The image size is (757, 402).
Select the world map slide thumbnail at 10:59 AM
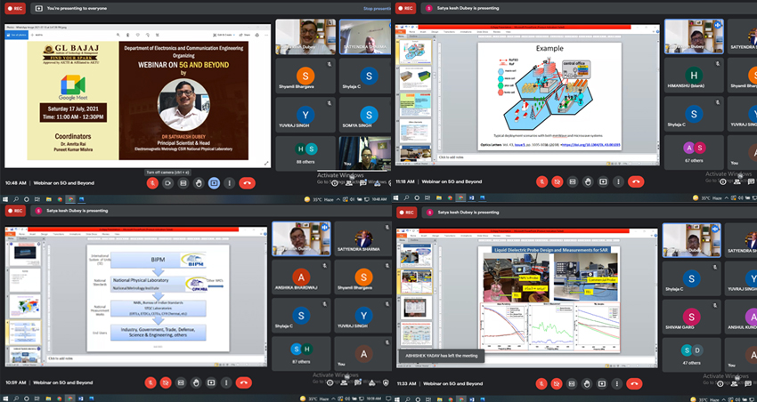25,306
